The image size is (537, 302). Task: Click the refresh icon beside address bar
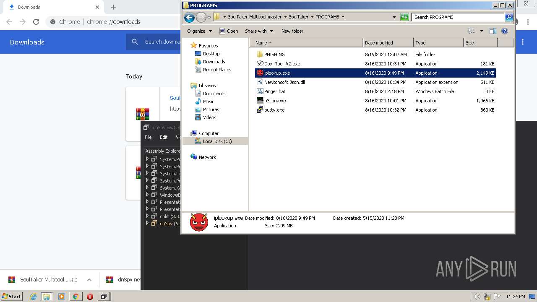pyautogui.click(x=404, y=17)
